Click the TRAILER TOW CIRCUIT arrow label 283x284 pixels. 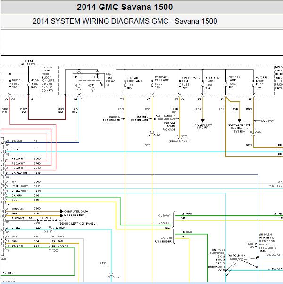[x=204, y=126]
